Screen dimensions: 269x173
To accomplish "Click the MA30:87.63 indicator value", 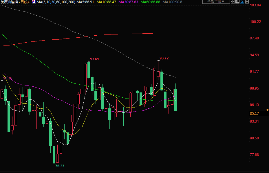I will (x=128, y=2).
